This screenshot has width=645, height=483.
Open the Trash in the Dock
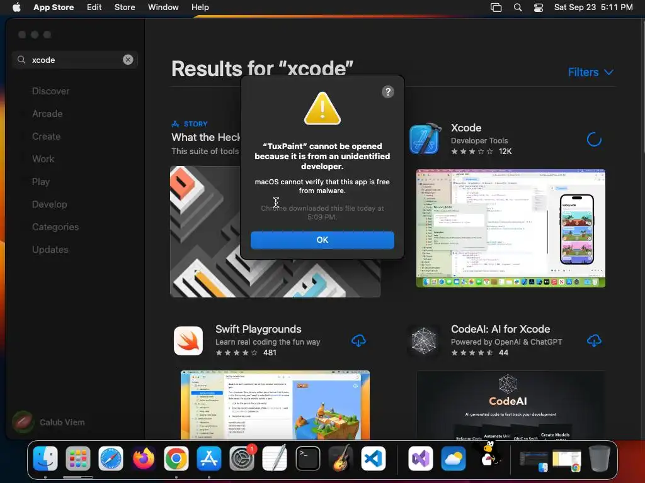[x=600, y=458]
